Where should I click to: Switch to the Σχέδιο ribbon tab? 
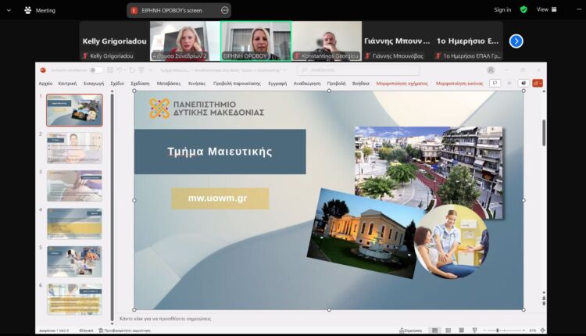pos(117,84)
